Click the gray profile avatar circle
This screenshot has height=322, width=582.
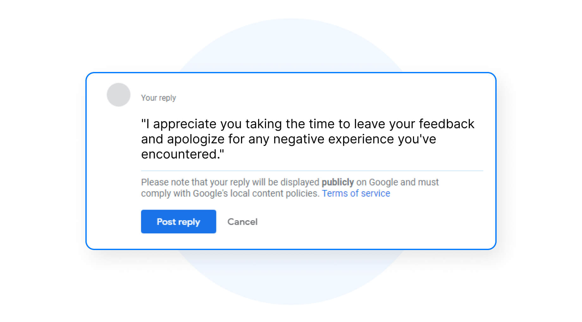coord(119,95)
